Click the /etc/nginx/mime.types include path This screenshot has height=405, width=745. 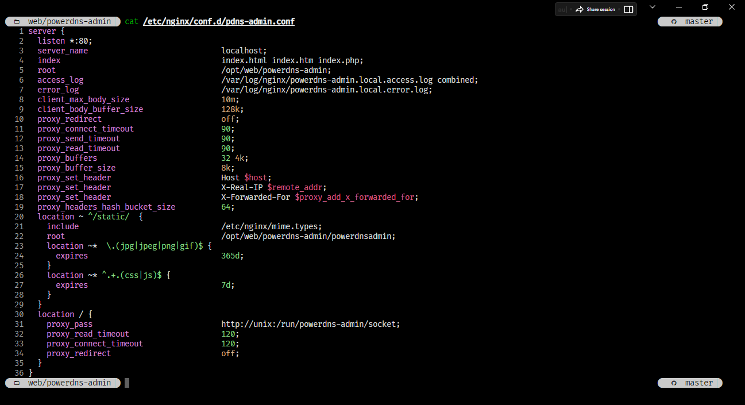tap(272, 226)
